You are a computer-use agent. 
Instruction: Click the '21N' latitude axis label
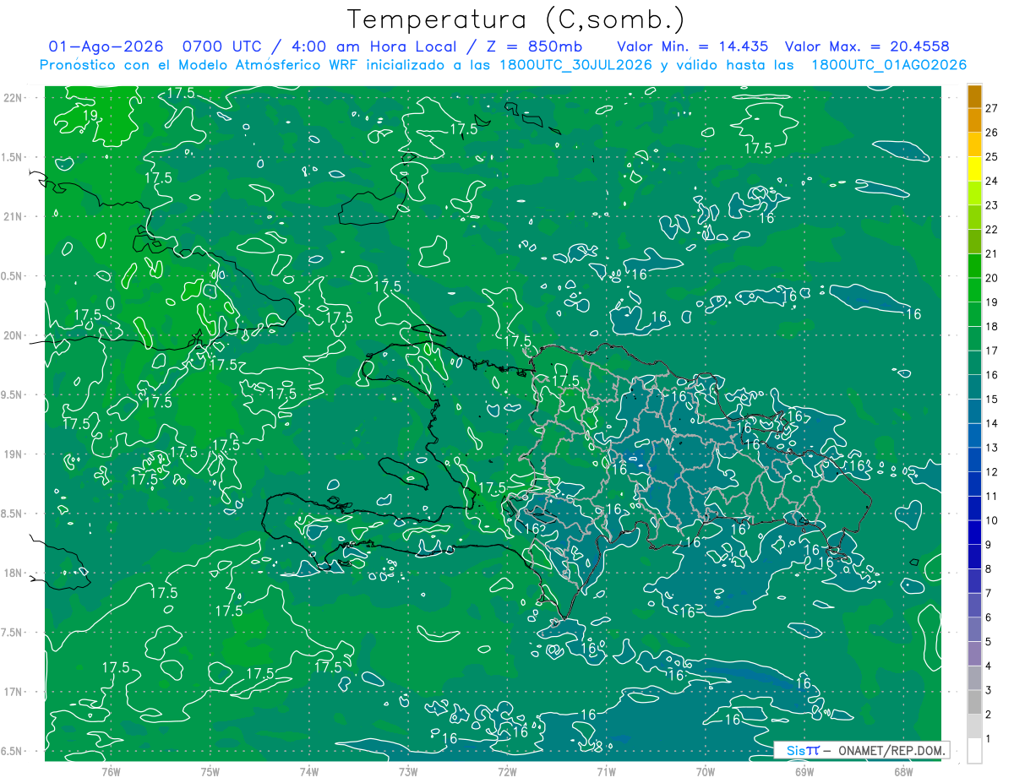14,216
